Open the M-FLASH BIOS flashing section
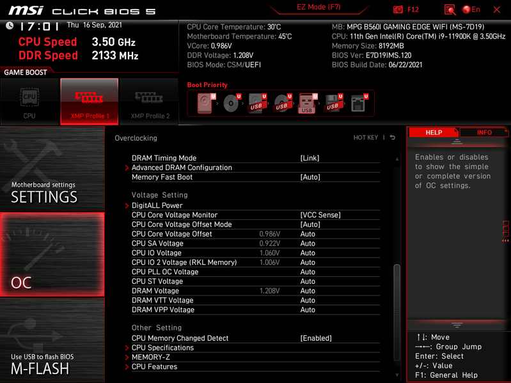The image size is (511, 383). 52,340
